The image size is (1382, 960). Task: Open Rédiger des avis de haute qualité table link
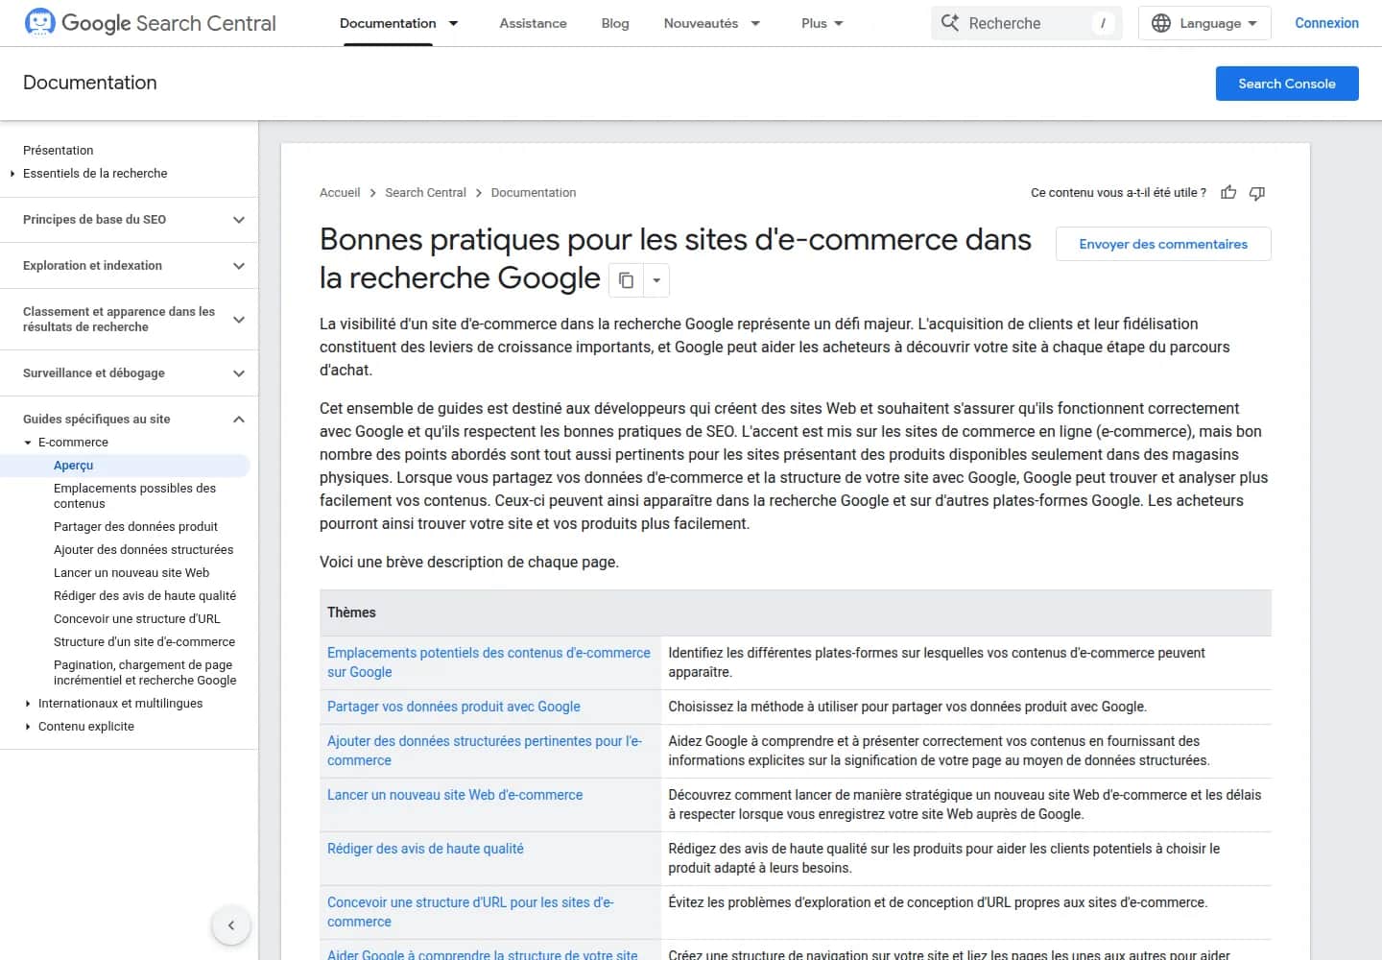(x=425, y=849)
